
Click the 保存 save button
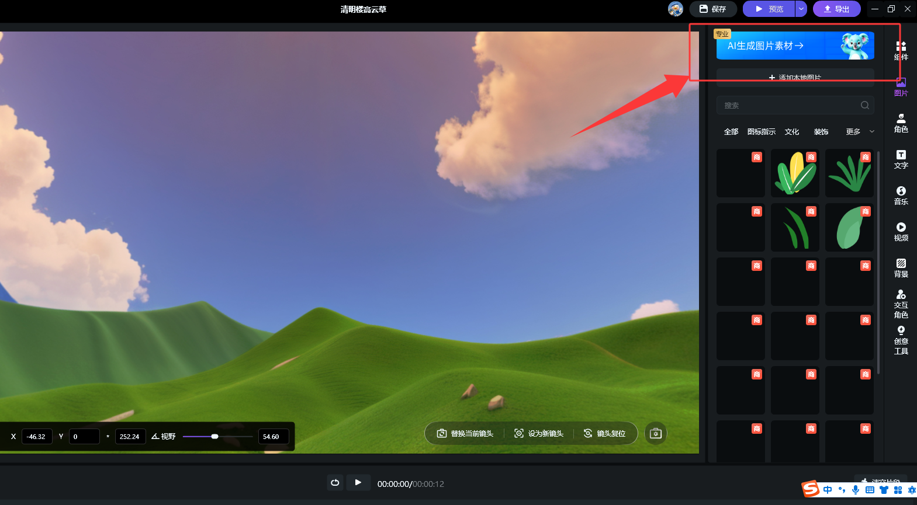click(x=712, y=9)
